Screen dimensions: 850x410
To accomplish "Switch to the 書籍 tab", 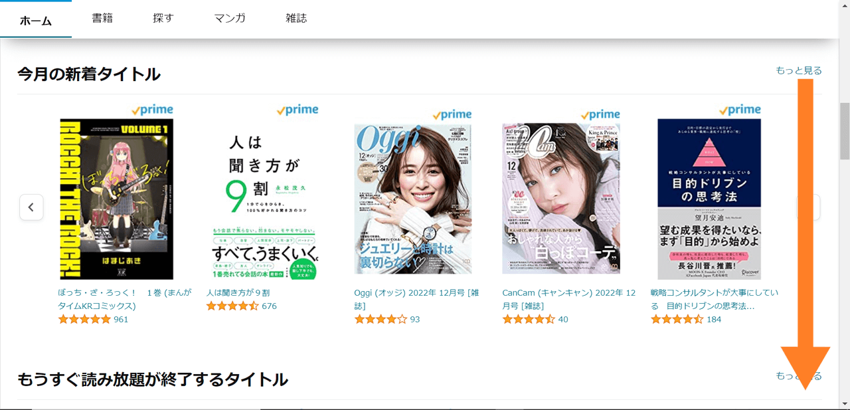I will coord(102,19).
